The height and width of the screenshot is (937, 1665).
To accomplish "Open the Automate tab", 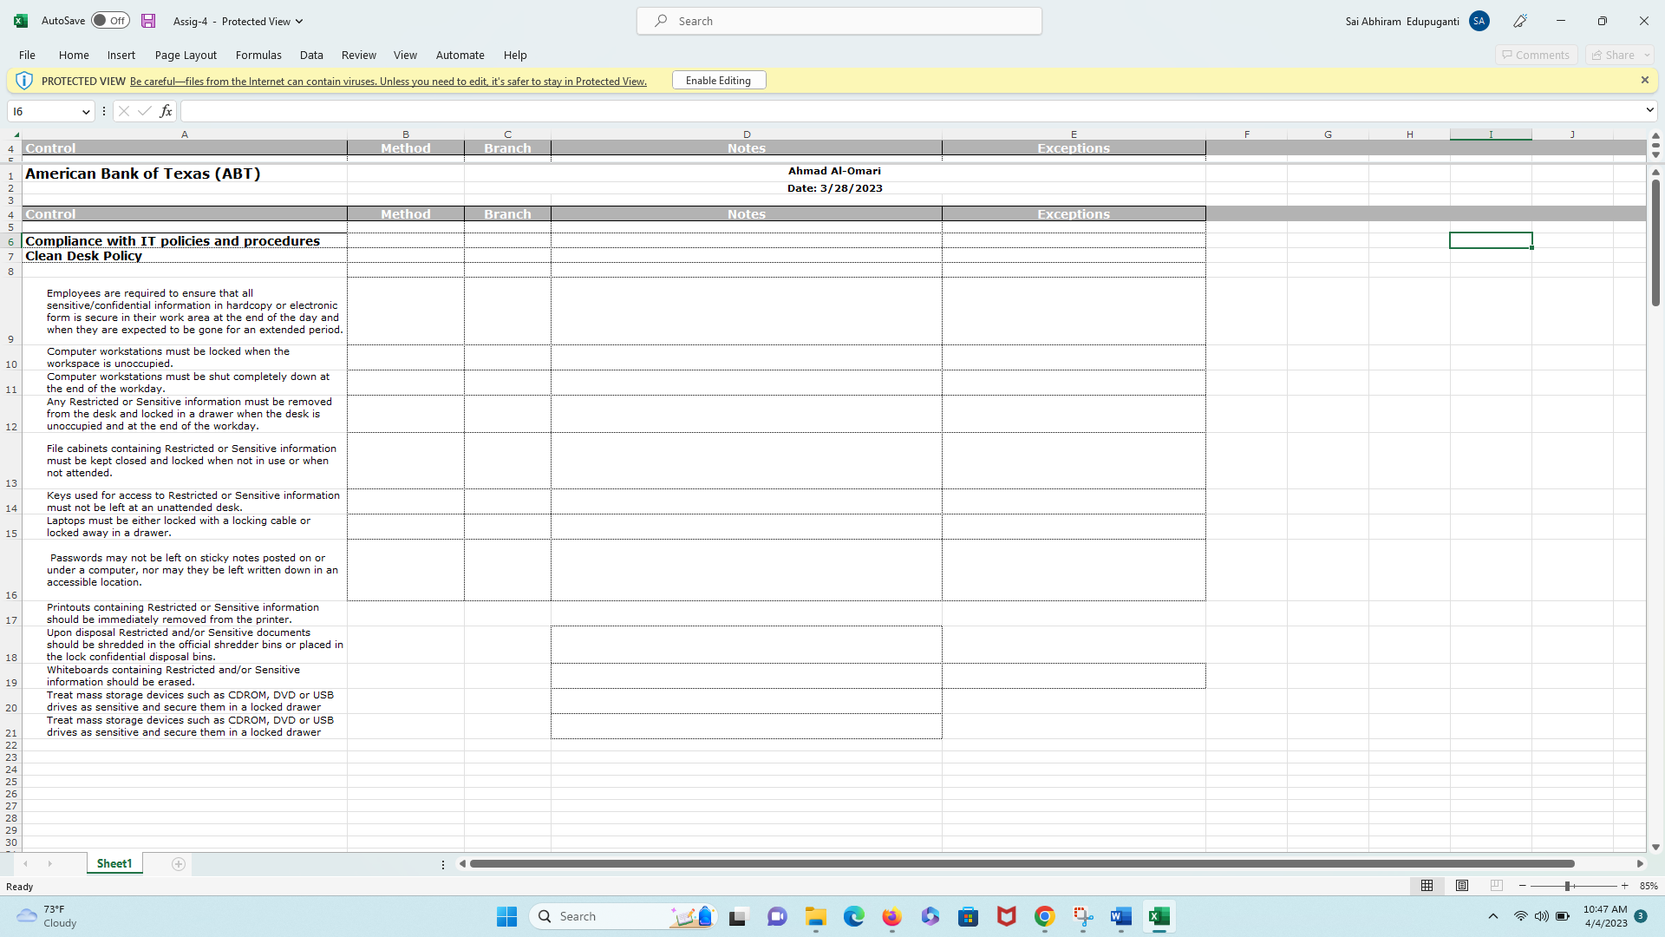I will tap(460, 55).
